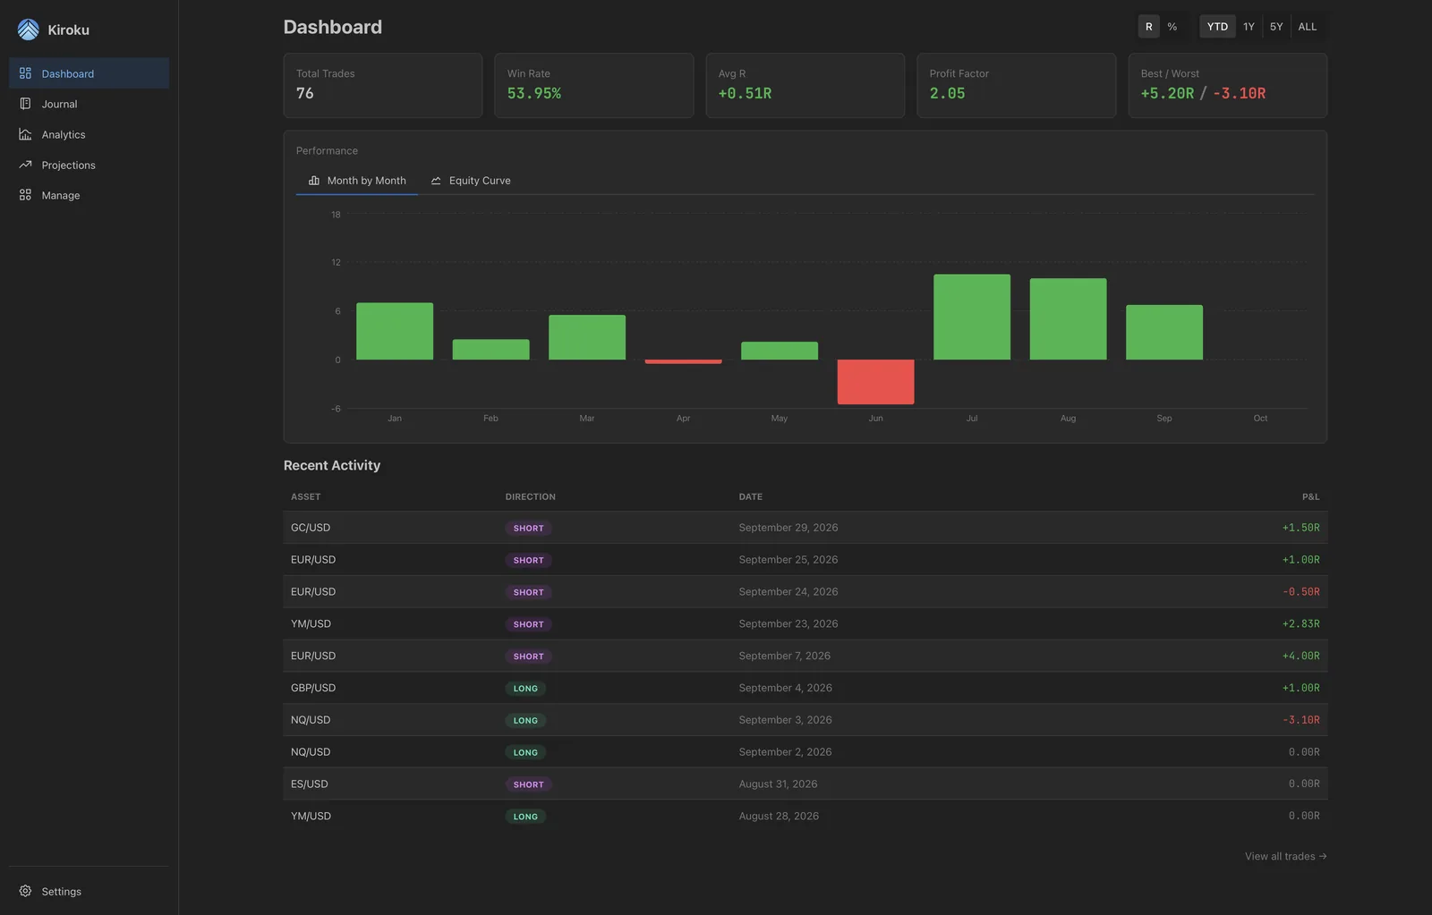Image resolution: width=1432 pixels, height=915 pixels.
Task: Click the September 7, 2026 date
Action: click(784, 657)
